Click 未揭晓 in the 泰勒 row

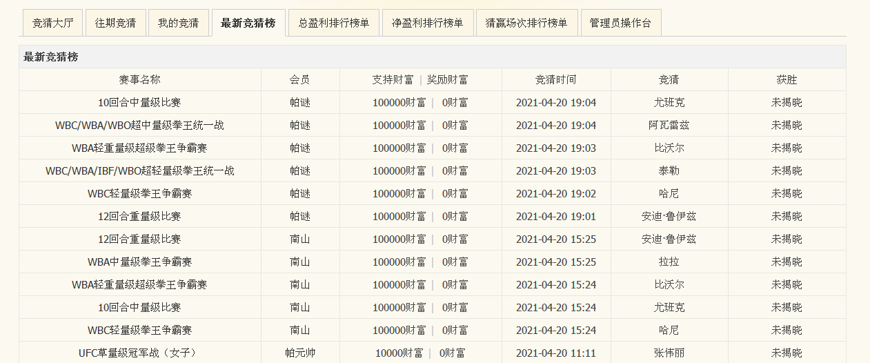(787, 170)
